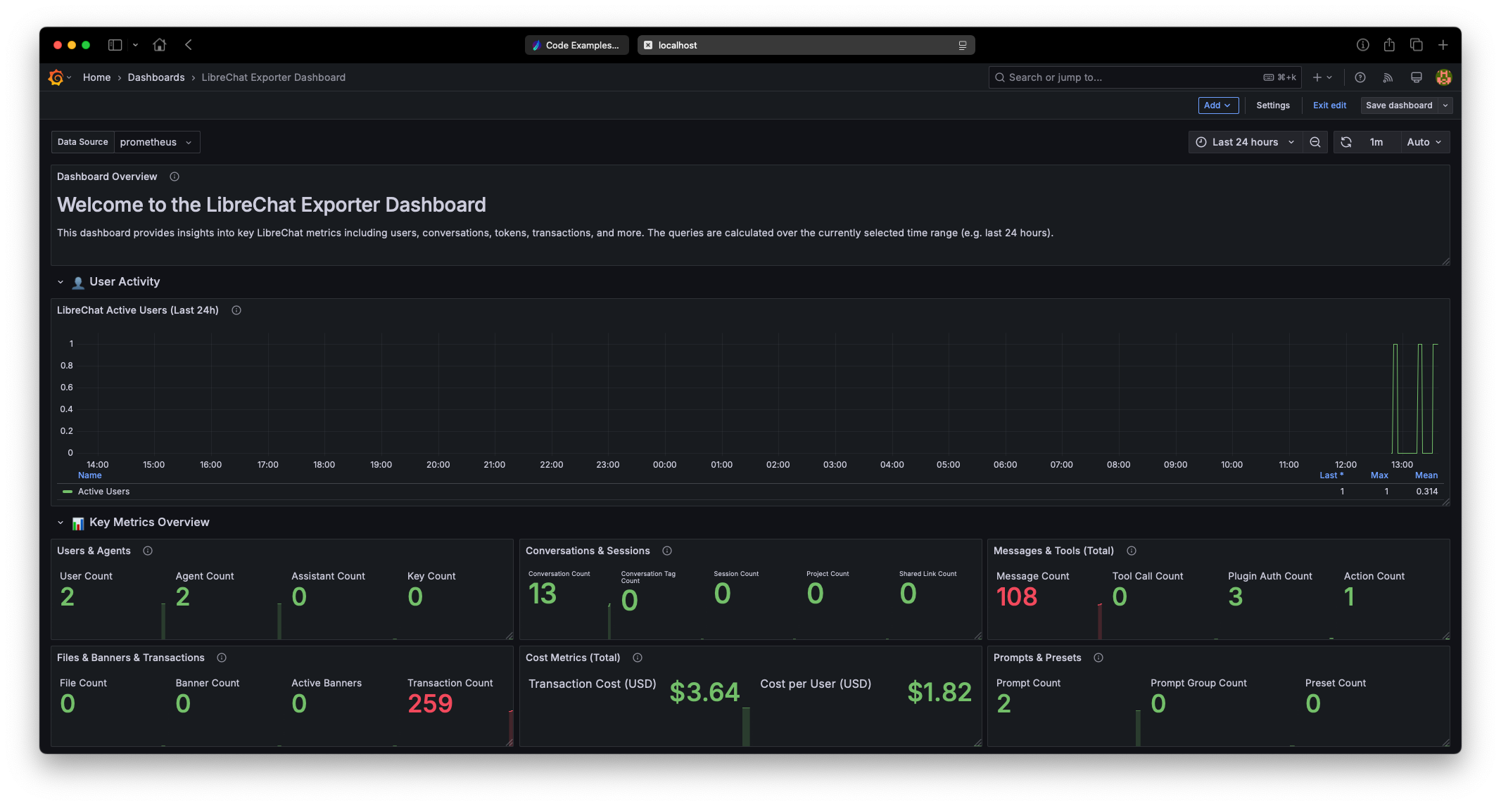Click the browser home icon
This screenshot has height=806, width=1501.
coord(160,45)
